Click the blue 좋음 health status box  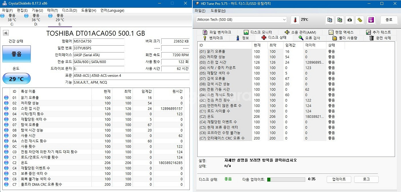coord(17,54)
